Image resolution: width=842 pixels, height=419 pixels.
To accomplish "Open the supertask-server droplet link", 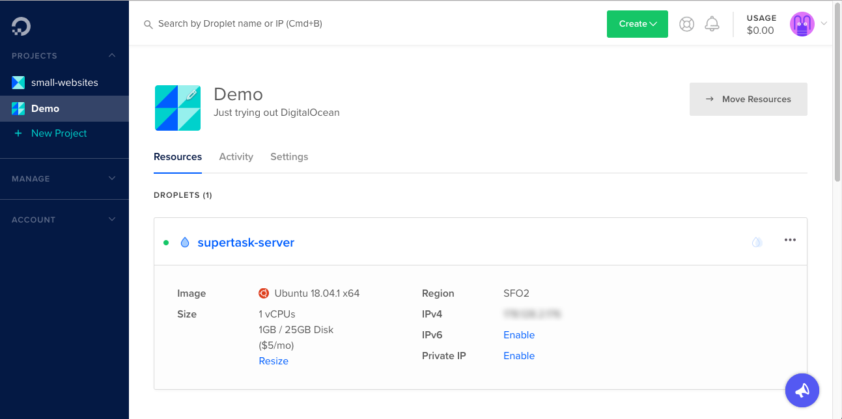I will click(x=246, y=243).
